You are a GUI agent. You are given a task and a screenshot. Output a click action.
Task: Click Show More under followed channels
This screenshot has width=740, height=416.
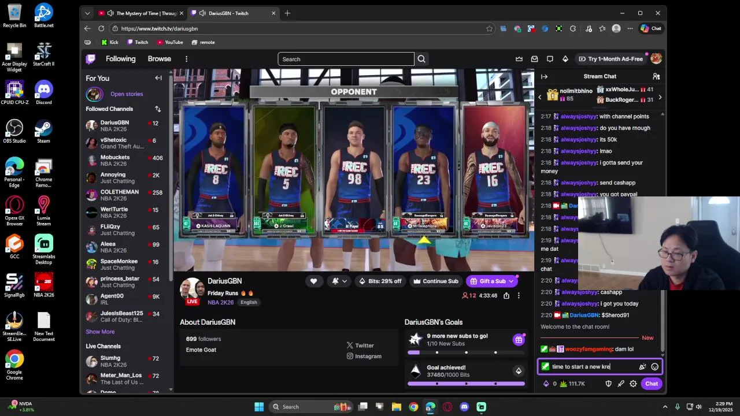100,332
